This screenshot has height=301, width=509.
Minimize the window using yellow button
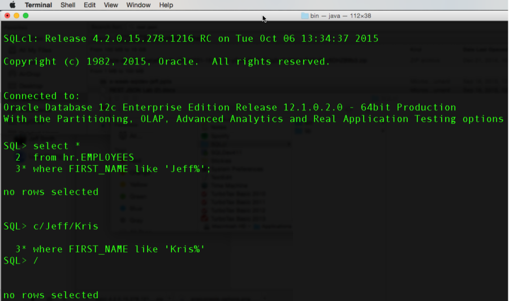16,16
